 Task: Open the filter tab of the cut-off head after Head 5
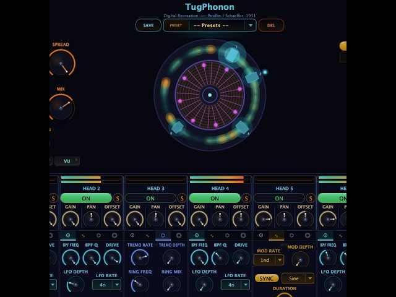pos(325,236)
